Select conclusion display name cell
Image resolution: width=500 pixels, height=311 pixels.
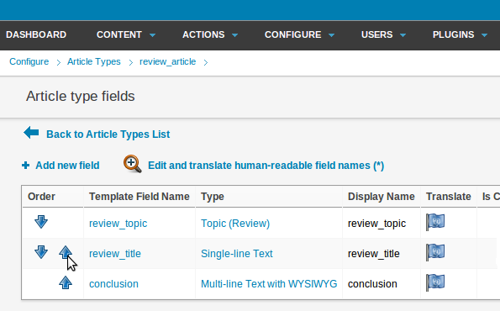click(x=372, y=284)
